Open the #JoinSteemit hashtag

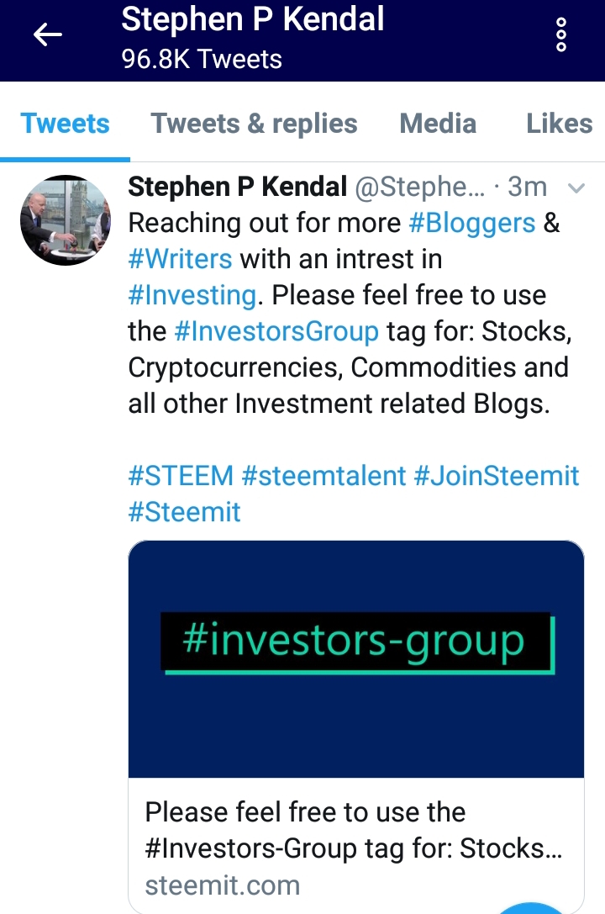point(496,476)
